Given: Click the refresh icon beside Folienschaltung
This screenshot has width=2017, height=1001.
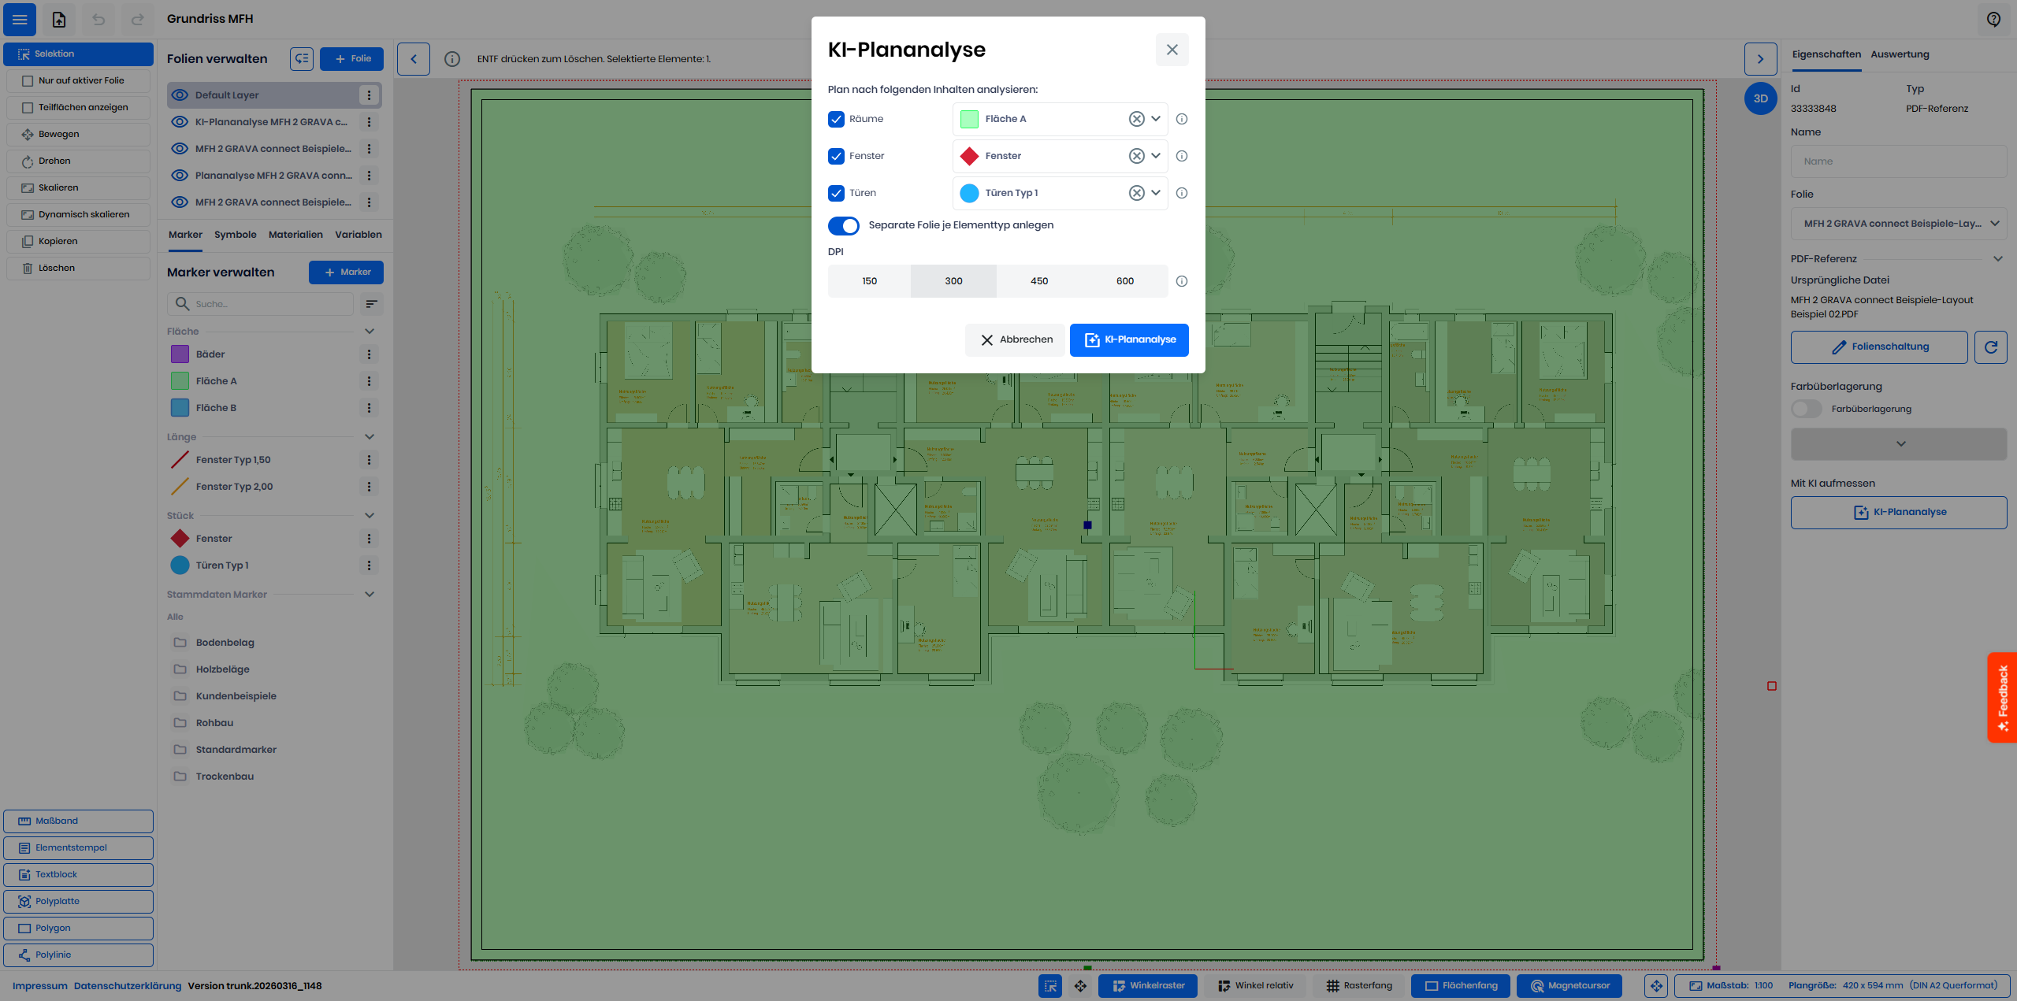Looking at the screenshot, I should [1990, 347].
